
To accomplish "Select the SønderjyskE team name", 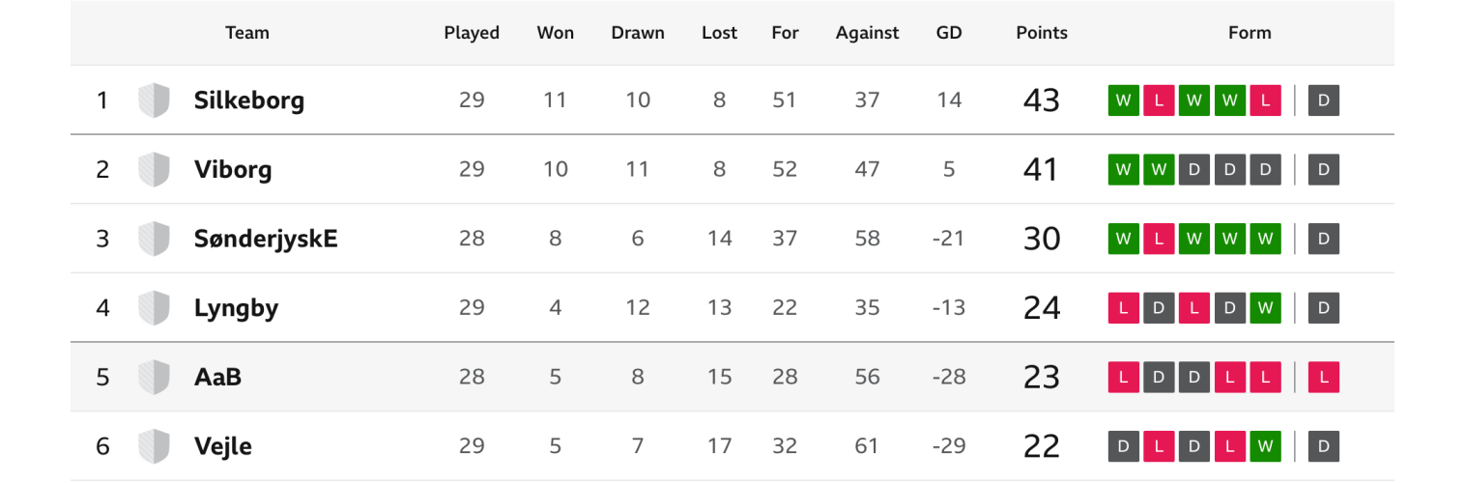I will pyautogui.click(x=266, y=239).
